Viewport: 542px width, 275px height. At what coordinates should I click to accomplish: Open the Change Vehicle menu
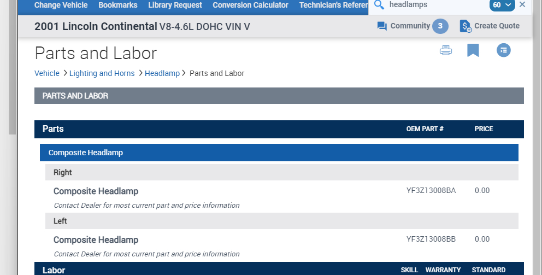(61, 5)
